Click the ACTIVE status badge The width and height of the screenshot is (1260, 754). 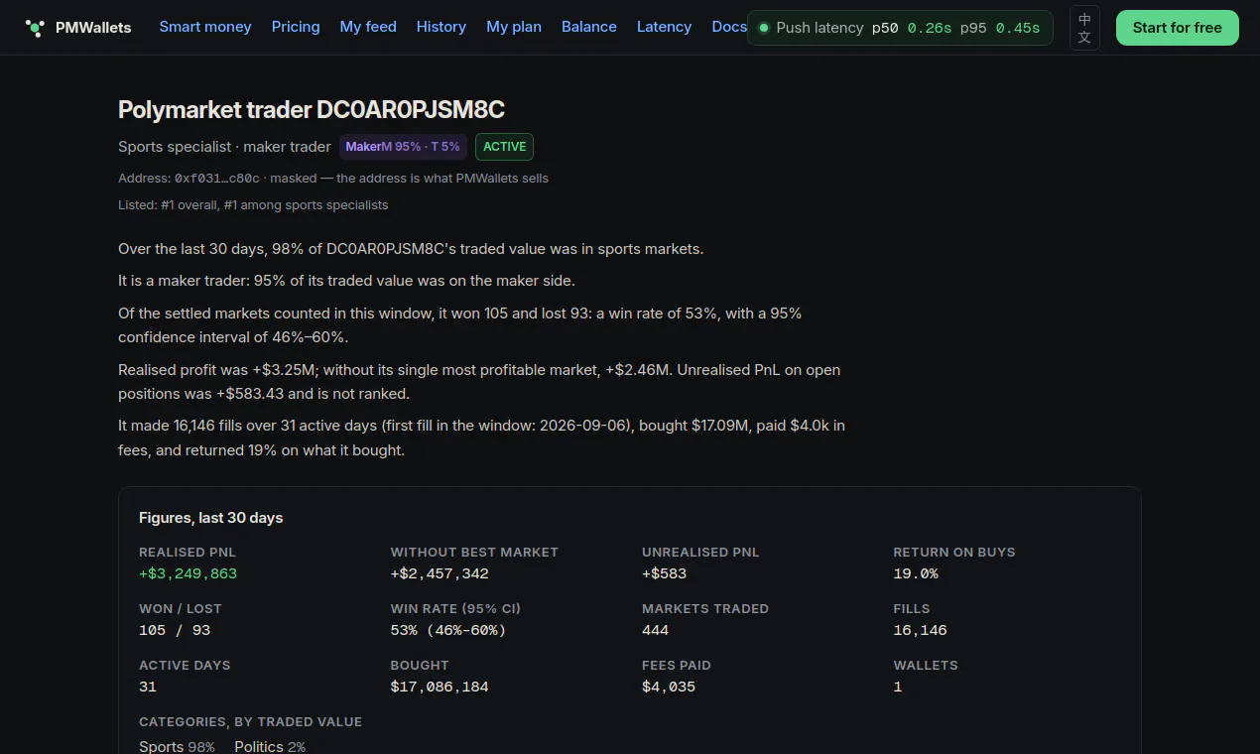[x=505, y=147]
